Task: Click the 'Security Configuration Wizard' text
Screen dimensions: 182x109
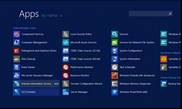Action: click(86, 84)
